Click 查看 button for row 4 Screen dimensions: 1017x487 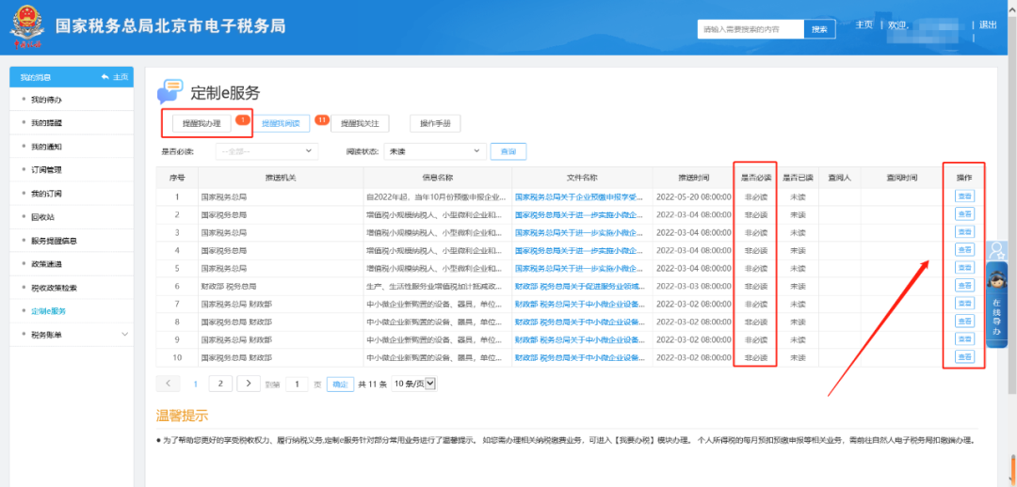964,250
